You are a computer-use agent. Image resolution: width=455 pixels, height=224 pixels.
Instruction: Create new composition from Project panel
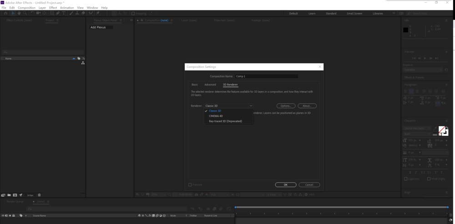click(15, 195)
